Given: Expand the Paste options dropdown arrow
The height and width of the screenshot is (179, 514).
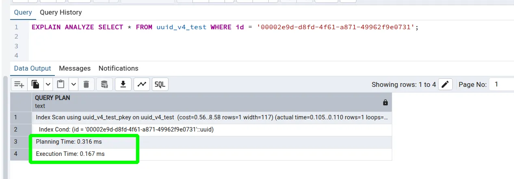Looking at the screenshot, I should [x=73, y=84].
